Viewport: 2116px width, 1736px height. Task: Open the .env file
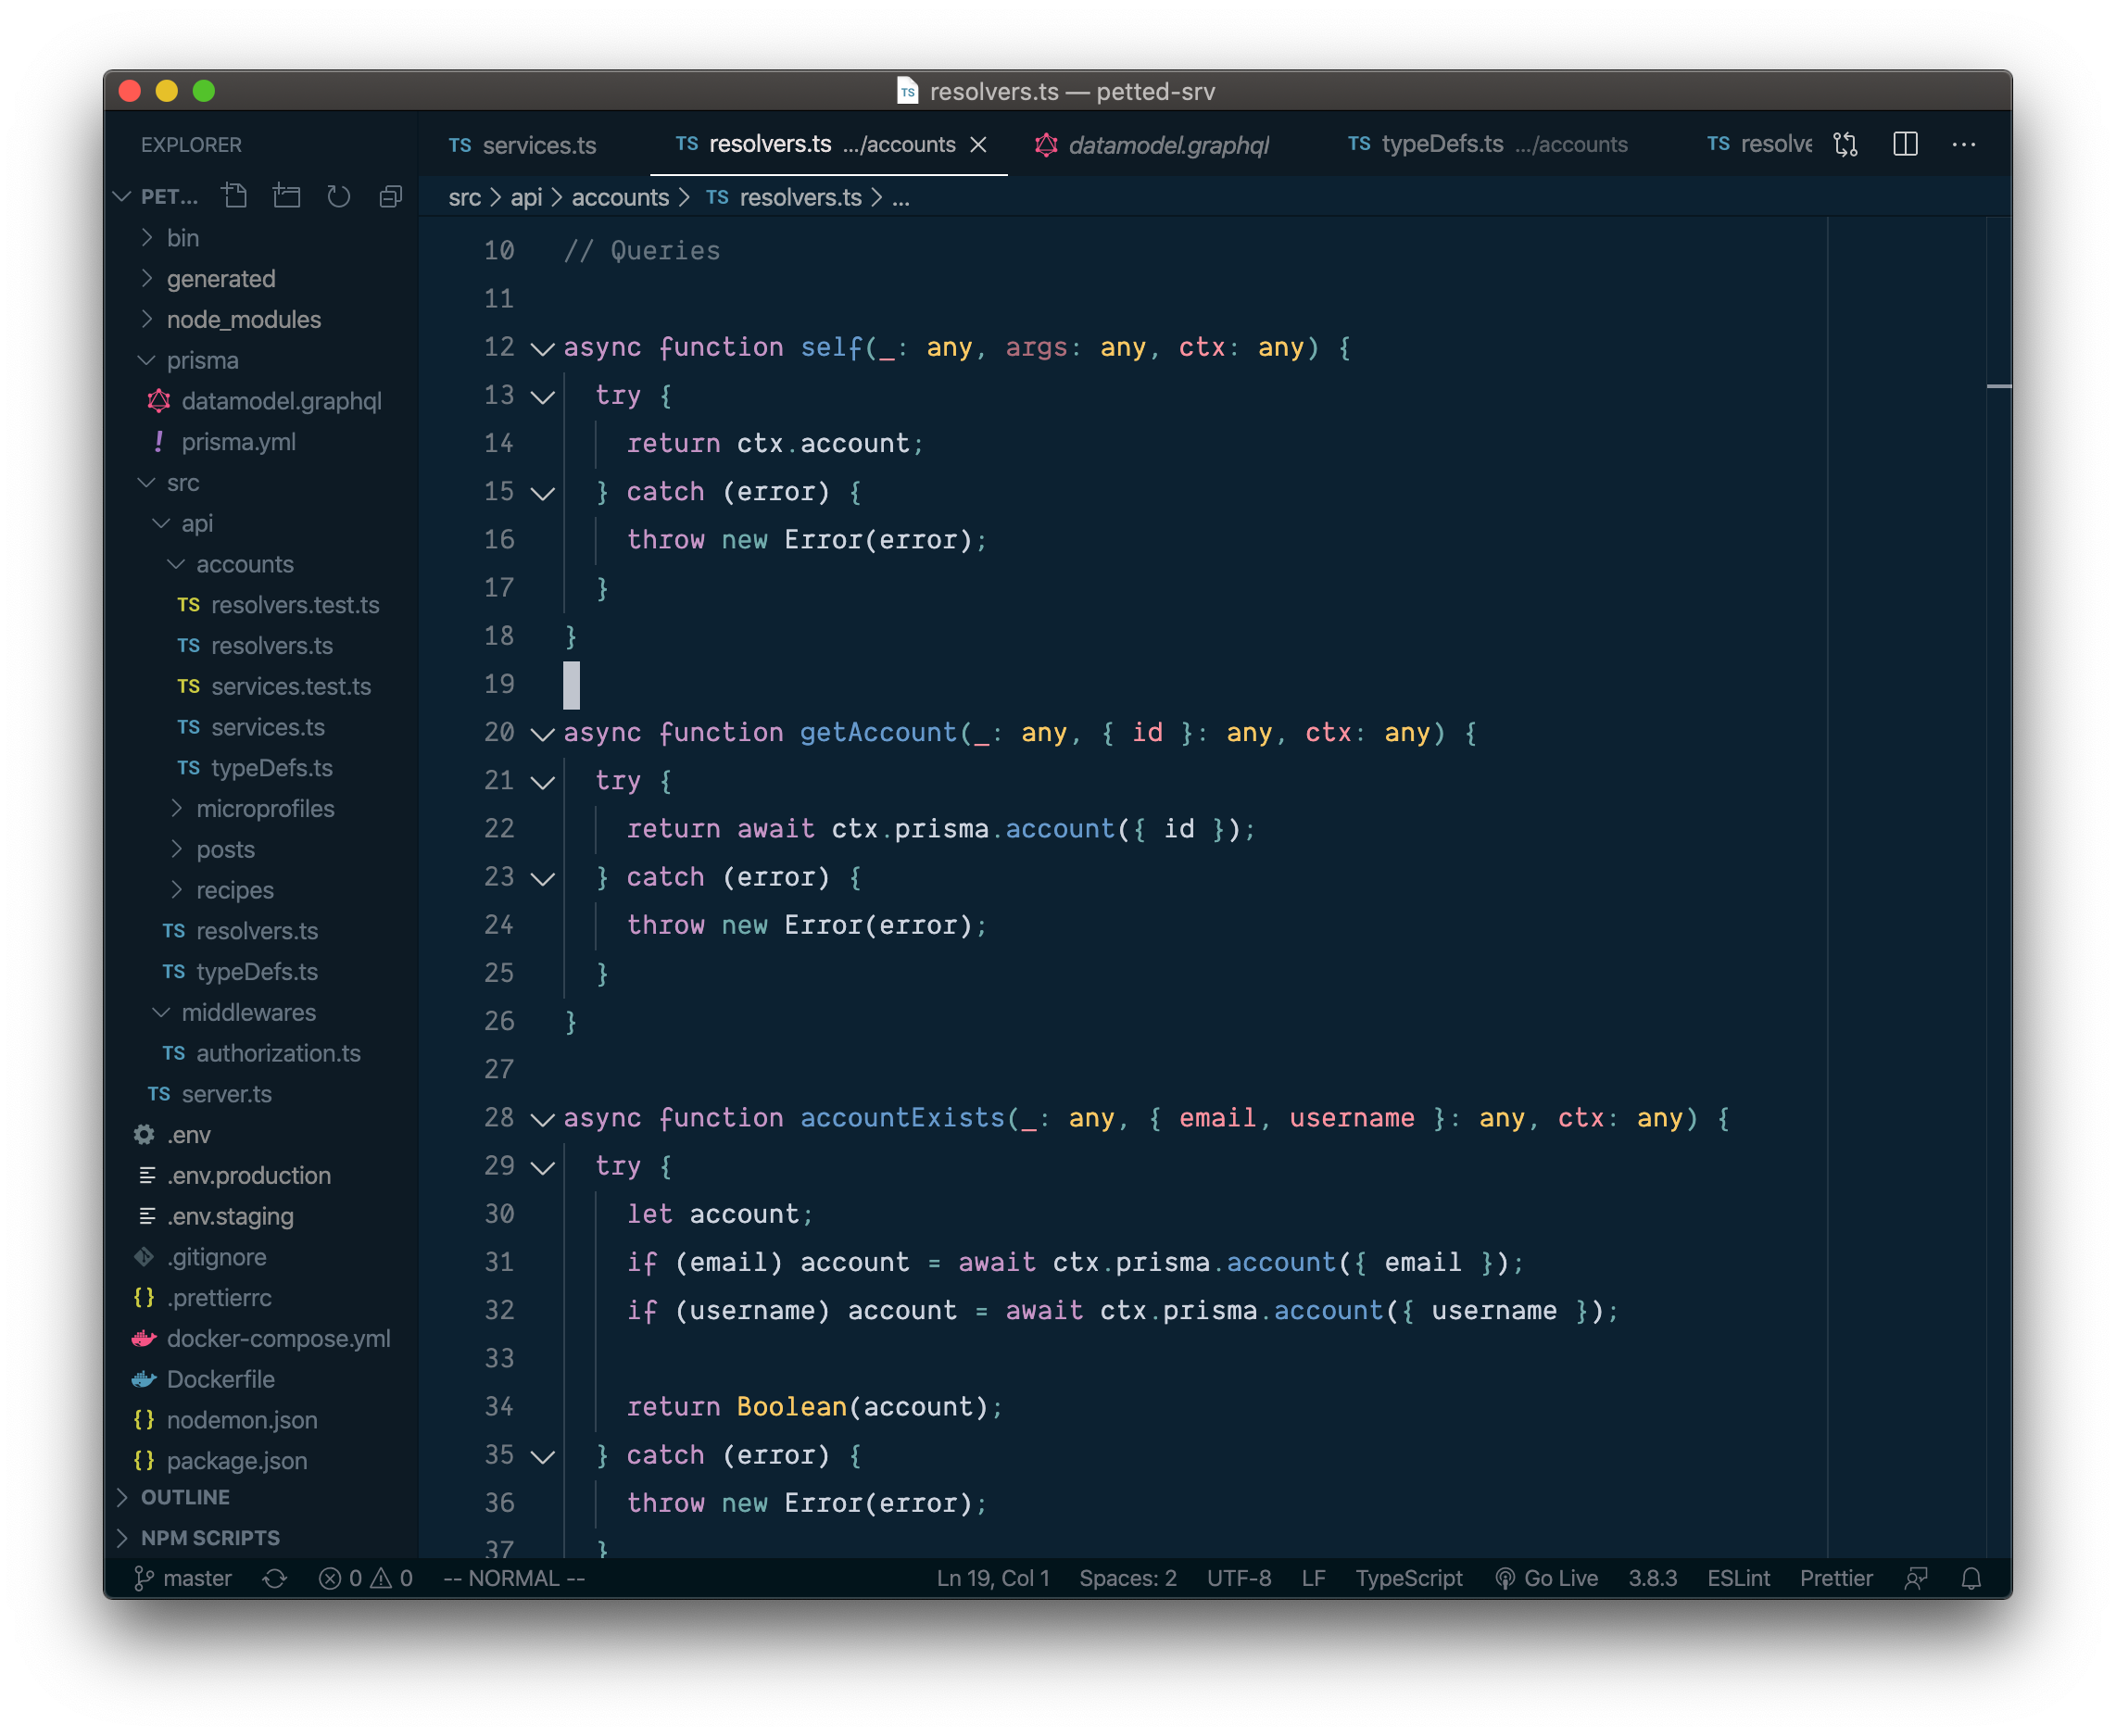tap(262, 1135)
